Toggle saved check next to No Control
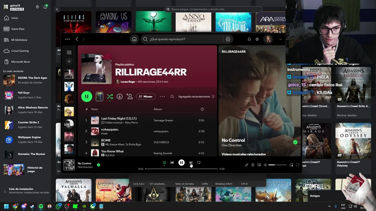The height and width of the screenshot is (211, 376). point(98,165)
